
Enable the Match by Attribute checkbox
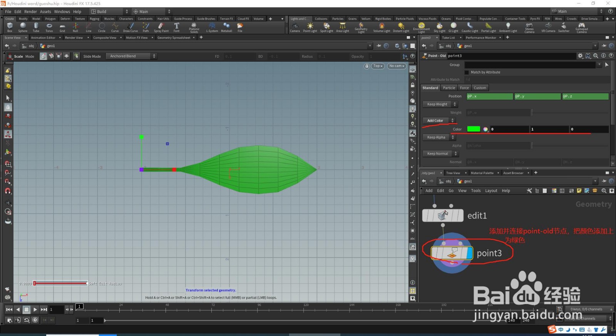(x=467, y=72)
